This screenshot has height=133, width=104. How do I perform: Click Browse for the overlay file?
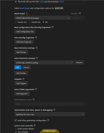79,63
